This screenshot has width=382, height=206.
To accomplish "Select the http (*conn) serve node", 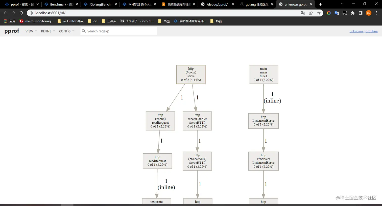I will click(x=191, y=74).
